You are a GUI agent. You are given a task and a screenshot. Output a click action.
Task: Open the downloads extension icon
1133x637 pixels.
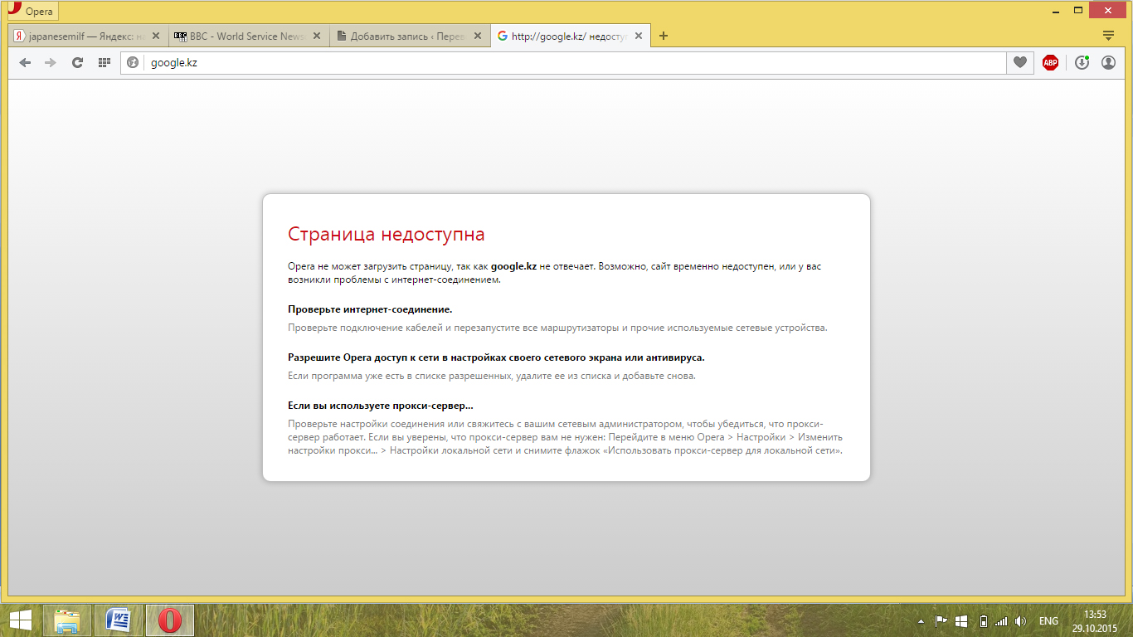click(x=1082, y=62)
